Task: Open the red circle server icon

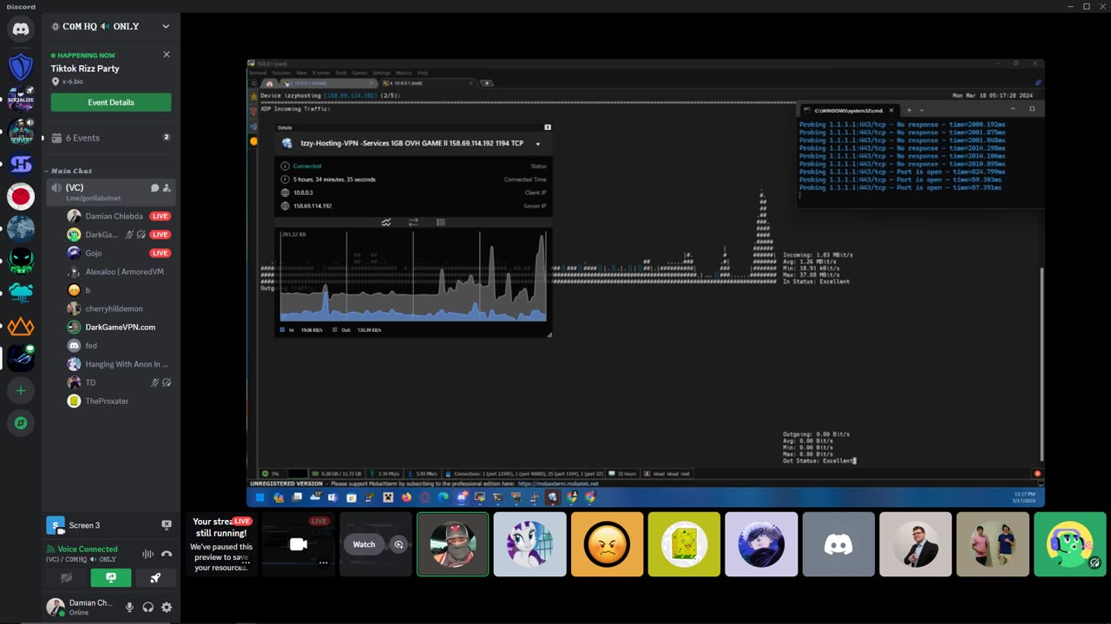Action: tap(21, 197)
